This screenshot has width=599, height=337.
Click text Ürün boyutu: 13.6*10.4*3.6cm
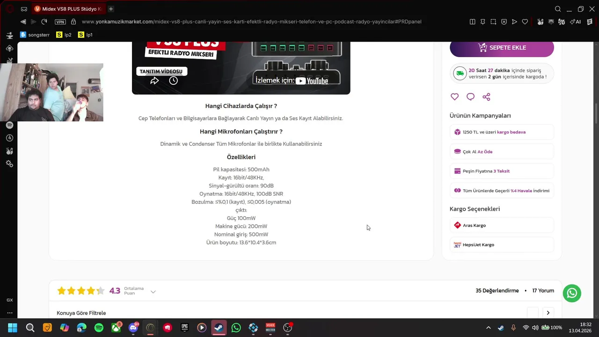pyautogui.click(x=241, y=242)
